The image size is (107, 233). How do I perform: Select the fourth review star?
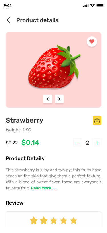[64, 220]
